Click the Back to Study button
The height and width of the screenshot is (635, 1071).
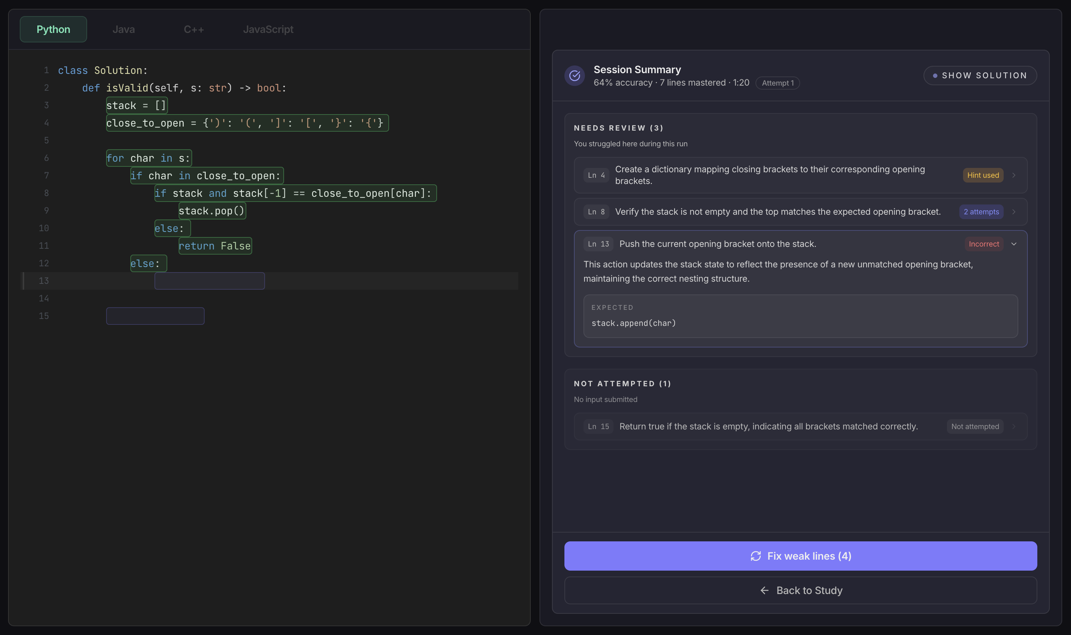pos(801,590)
